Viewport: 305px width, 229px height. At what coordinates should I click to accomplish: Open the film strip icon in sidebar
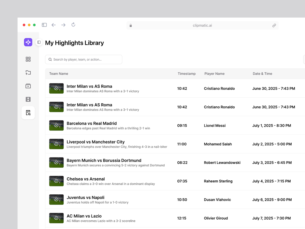(28, 99)
